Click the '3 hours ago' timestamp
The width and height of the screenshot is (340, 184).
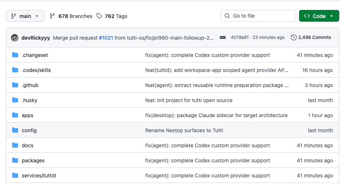319,85
